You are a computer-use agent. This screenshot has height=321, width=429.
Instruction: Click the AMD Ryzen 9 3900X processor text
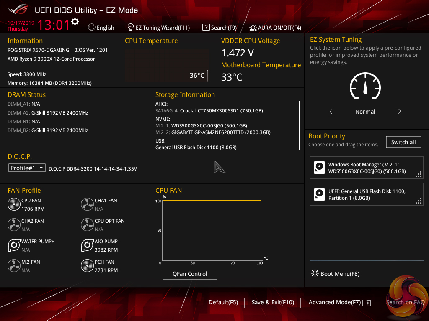51,59
